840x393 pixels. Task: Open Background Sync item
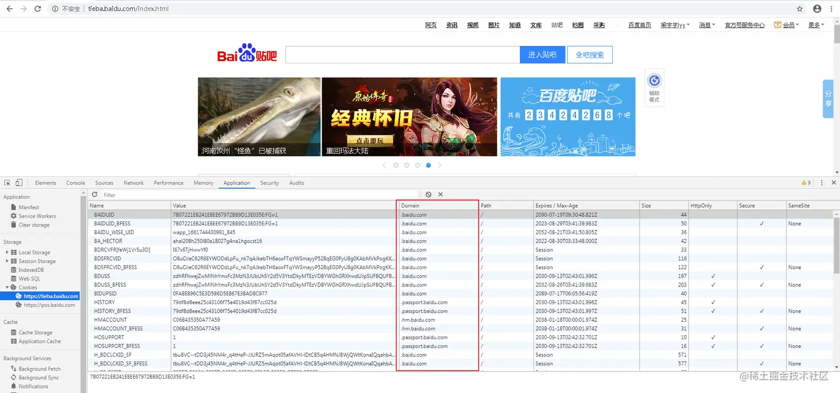pos(39,377)
